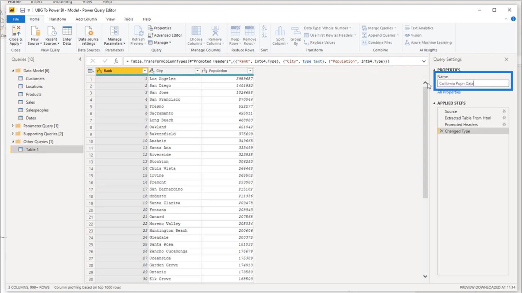Viewport: 522px width, 293px height.
Task: Click the save icon in title bar
Action: click(22, 10)
